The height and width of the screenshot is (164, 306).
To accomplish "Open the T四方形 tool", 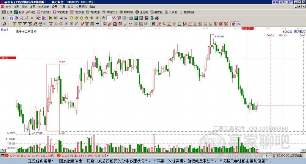I will pyautogui.click(x=93, y=12).
